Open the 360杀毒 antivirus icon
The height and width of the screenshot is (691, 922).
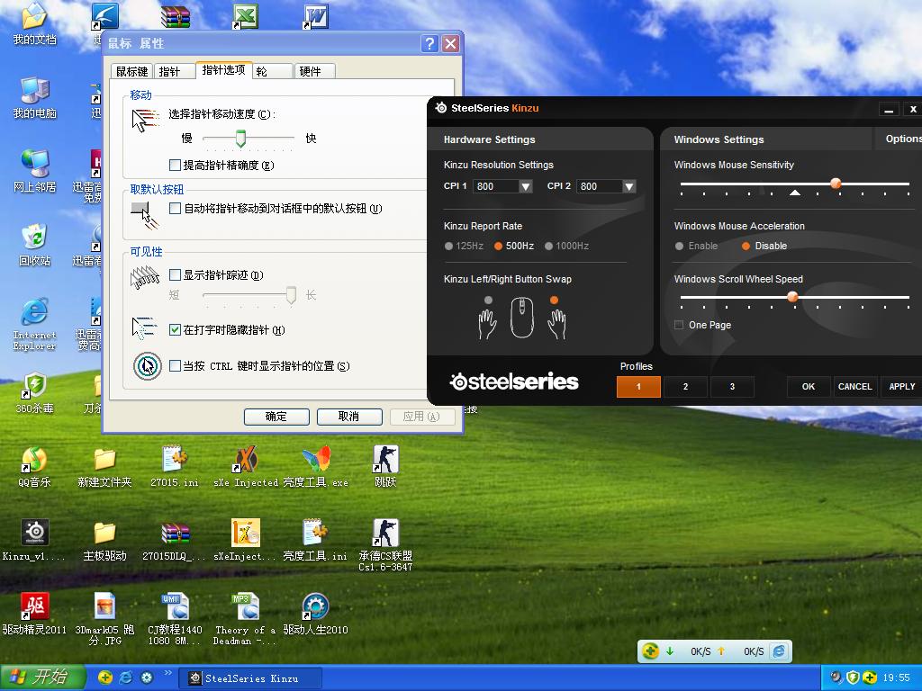[x=34, y=392]
